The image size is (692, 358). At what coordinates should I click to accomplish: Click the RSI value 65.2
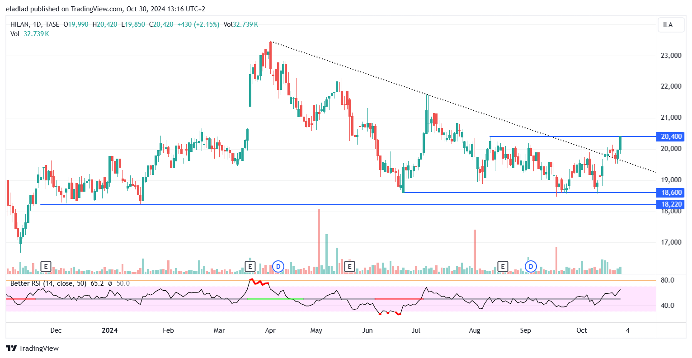97,283
